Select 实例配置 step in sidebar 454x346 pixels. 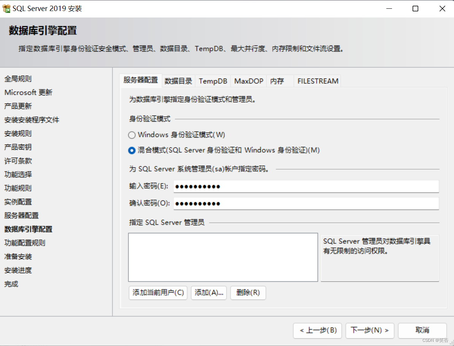click(x=18, y=202)
